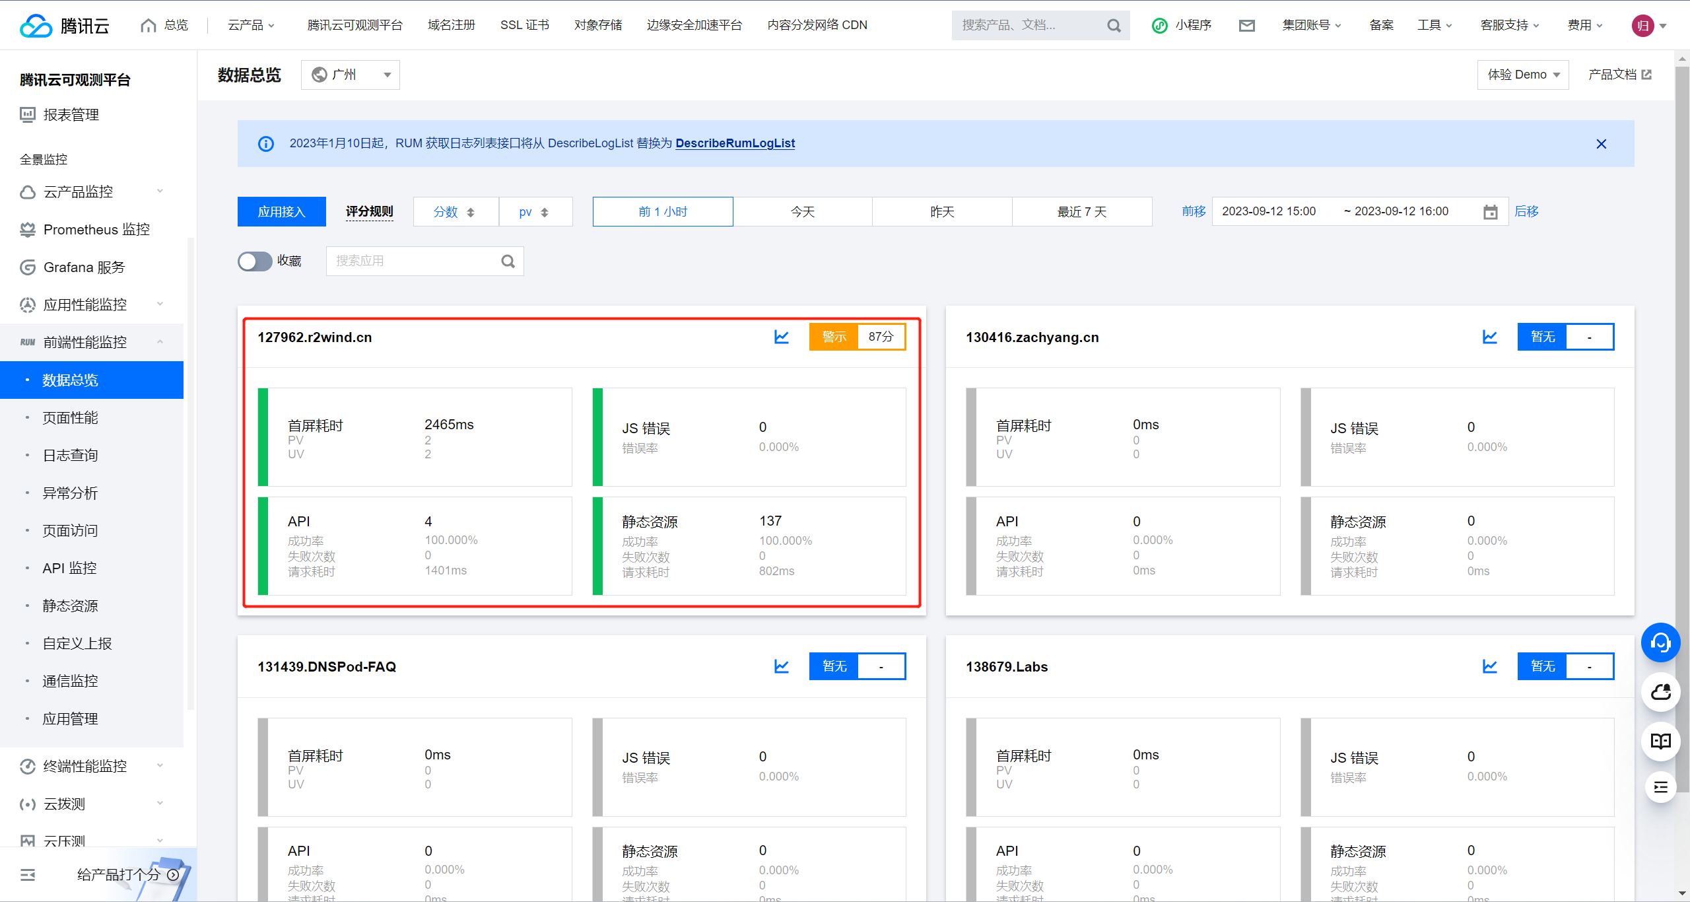This screenshot has width=1690, height=902.
Task: Open the documentation book floating button
Action: coord(1660,741)
